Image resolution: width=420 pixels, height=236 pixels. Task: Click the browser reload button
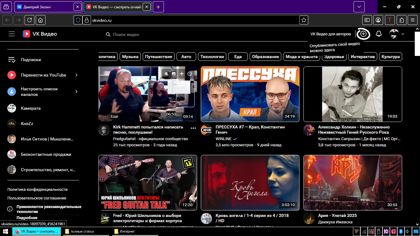coord(30,20)
